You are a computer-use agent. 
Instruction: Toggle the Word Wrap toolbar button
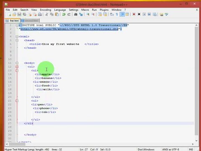(x=112, y=14)
